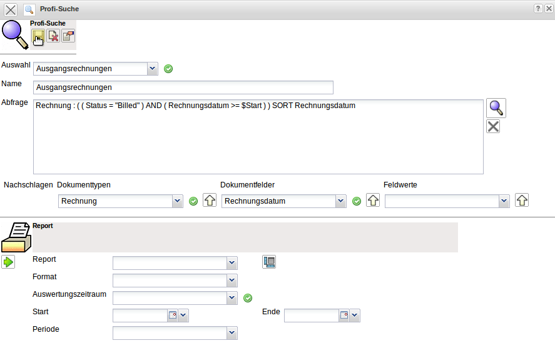Open the Auswahl dropdown
Viewport: 555px width, 353px height.
pyautogui.click(x=153, y=69)
